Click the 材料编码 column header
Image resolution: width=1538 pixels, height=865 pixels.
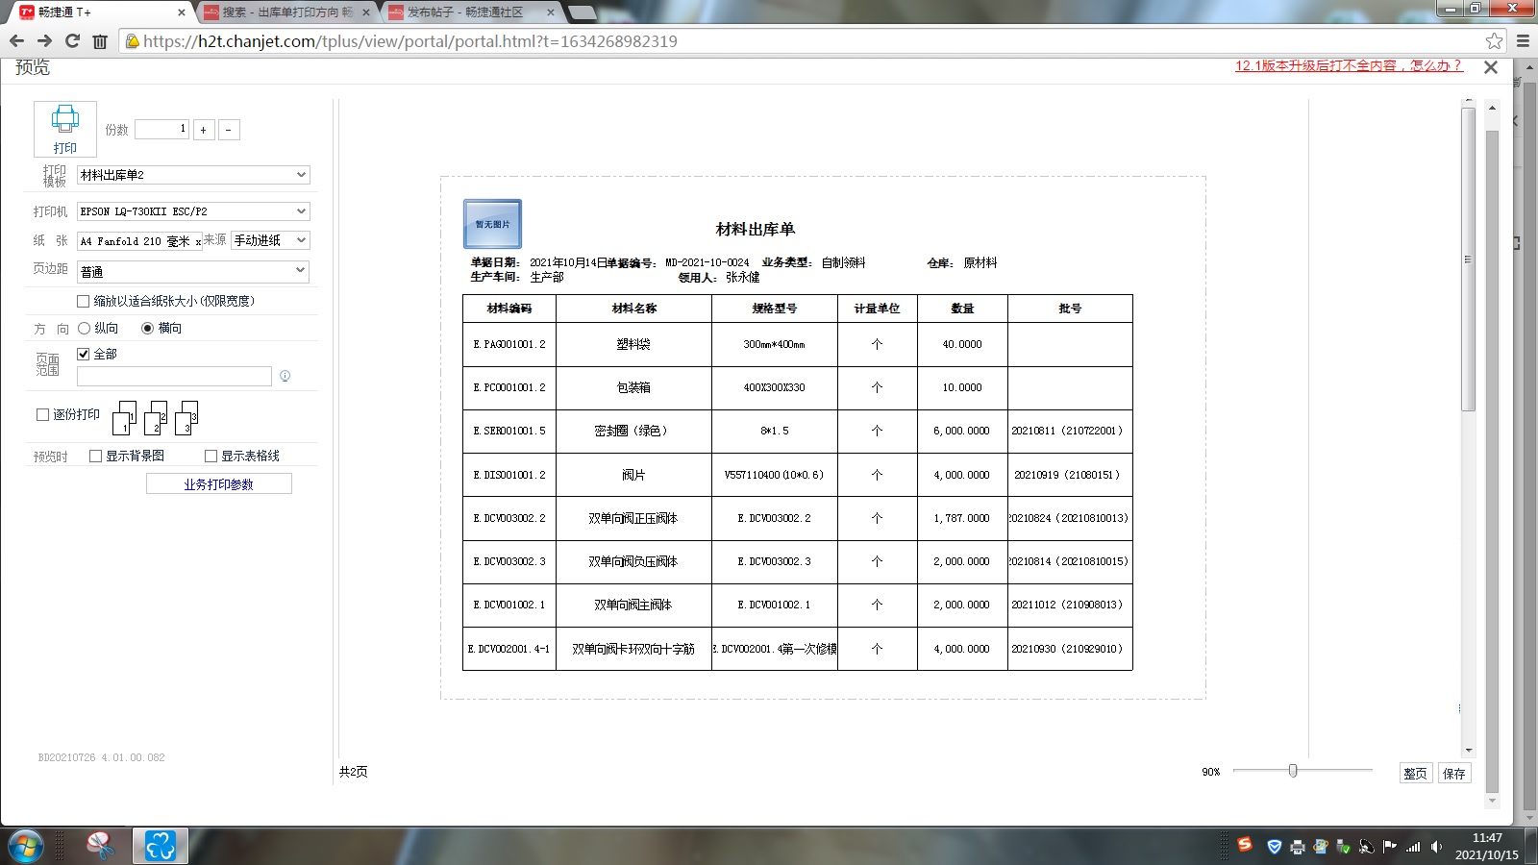tap(509, 309)
